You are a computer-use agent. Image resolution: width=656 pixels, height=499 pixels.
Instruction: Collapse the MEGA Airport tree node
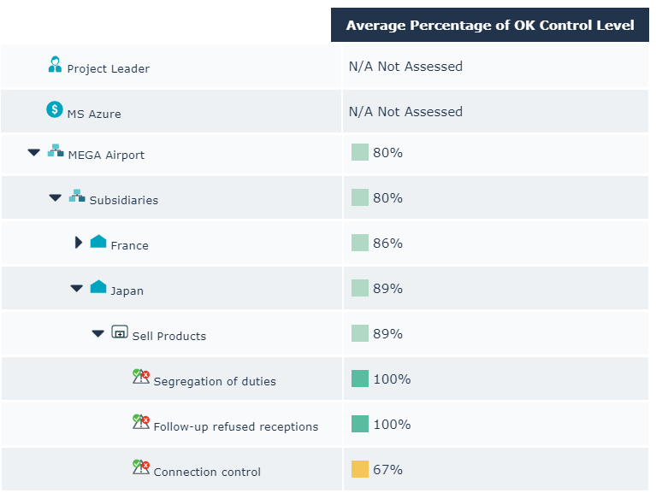(34, 153)
